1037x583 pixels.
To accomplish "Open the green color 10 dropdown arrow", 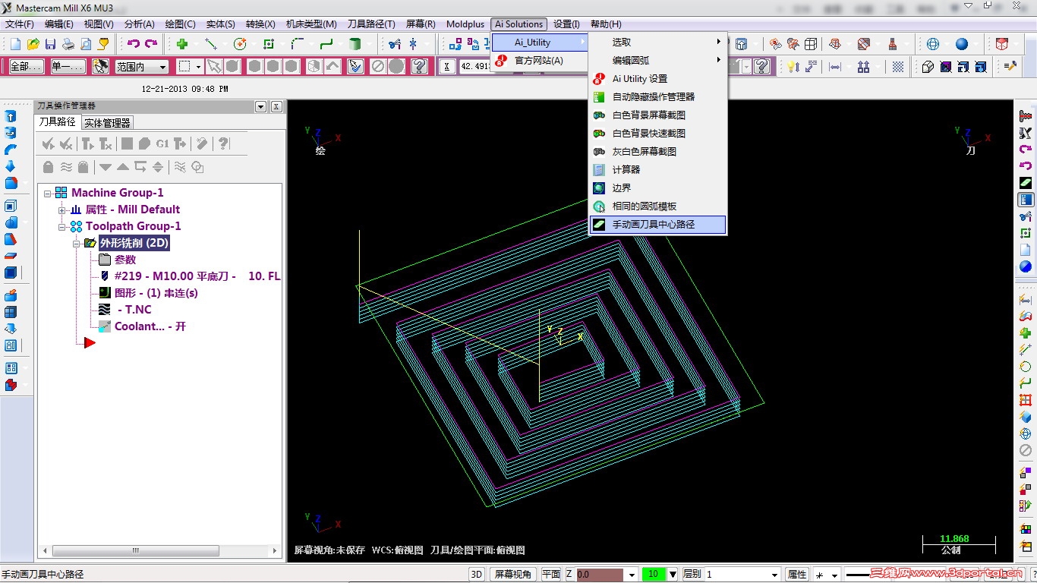I will pos(672,575).
